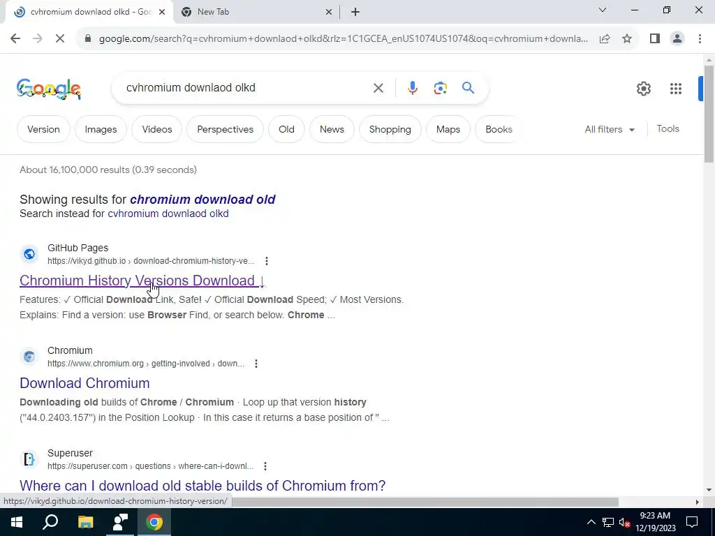Click the vertical page scrollbar

(709, 114)
